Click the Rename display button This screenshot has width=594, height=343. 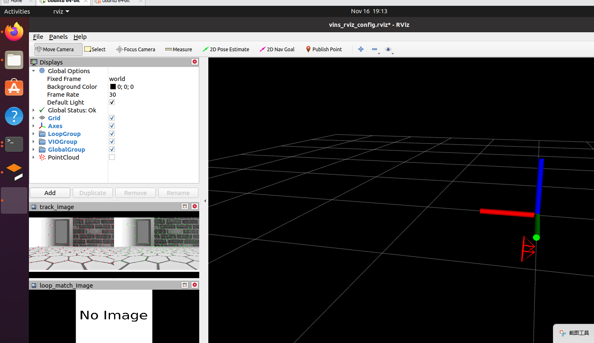178,193
